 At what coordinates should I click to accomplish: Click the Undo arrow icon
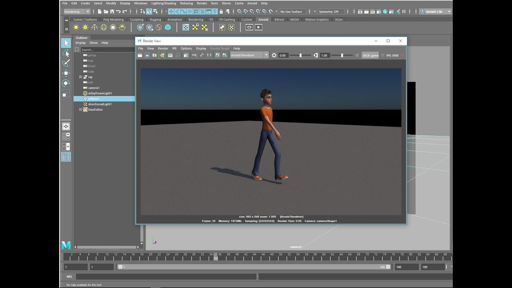[118, 12]
